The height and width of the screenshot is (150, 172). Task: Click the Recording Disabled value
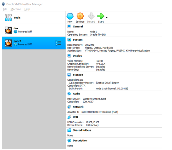pos(101,70)
